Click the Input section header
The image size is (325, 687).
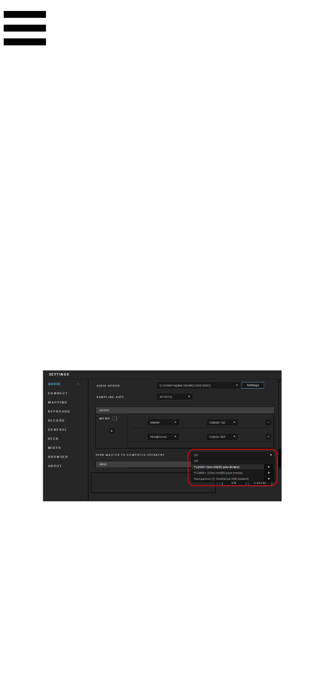point(144,464)
